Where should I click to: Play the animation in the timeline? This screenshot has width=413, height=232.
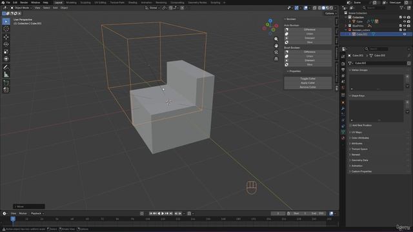tap(163, 213)
